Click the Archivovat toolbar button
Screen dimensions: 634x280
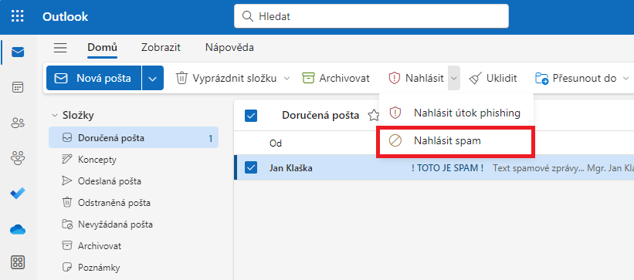336,78
